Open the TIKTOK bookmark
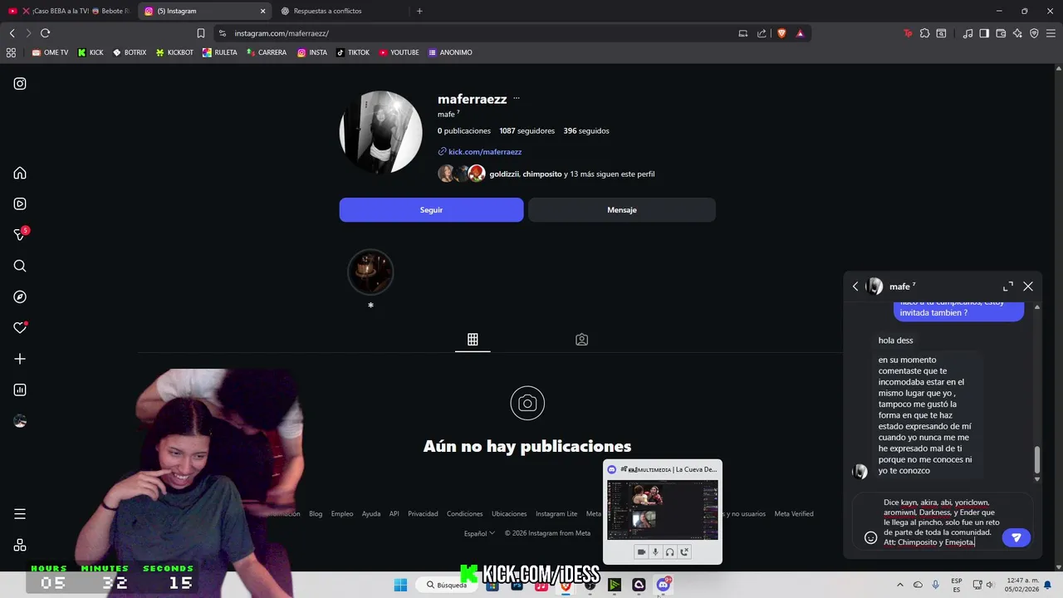The image size is (1063, 598). click(353, 52)
